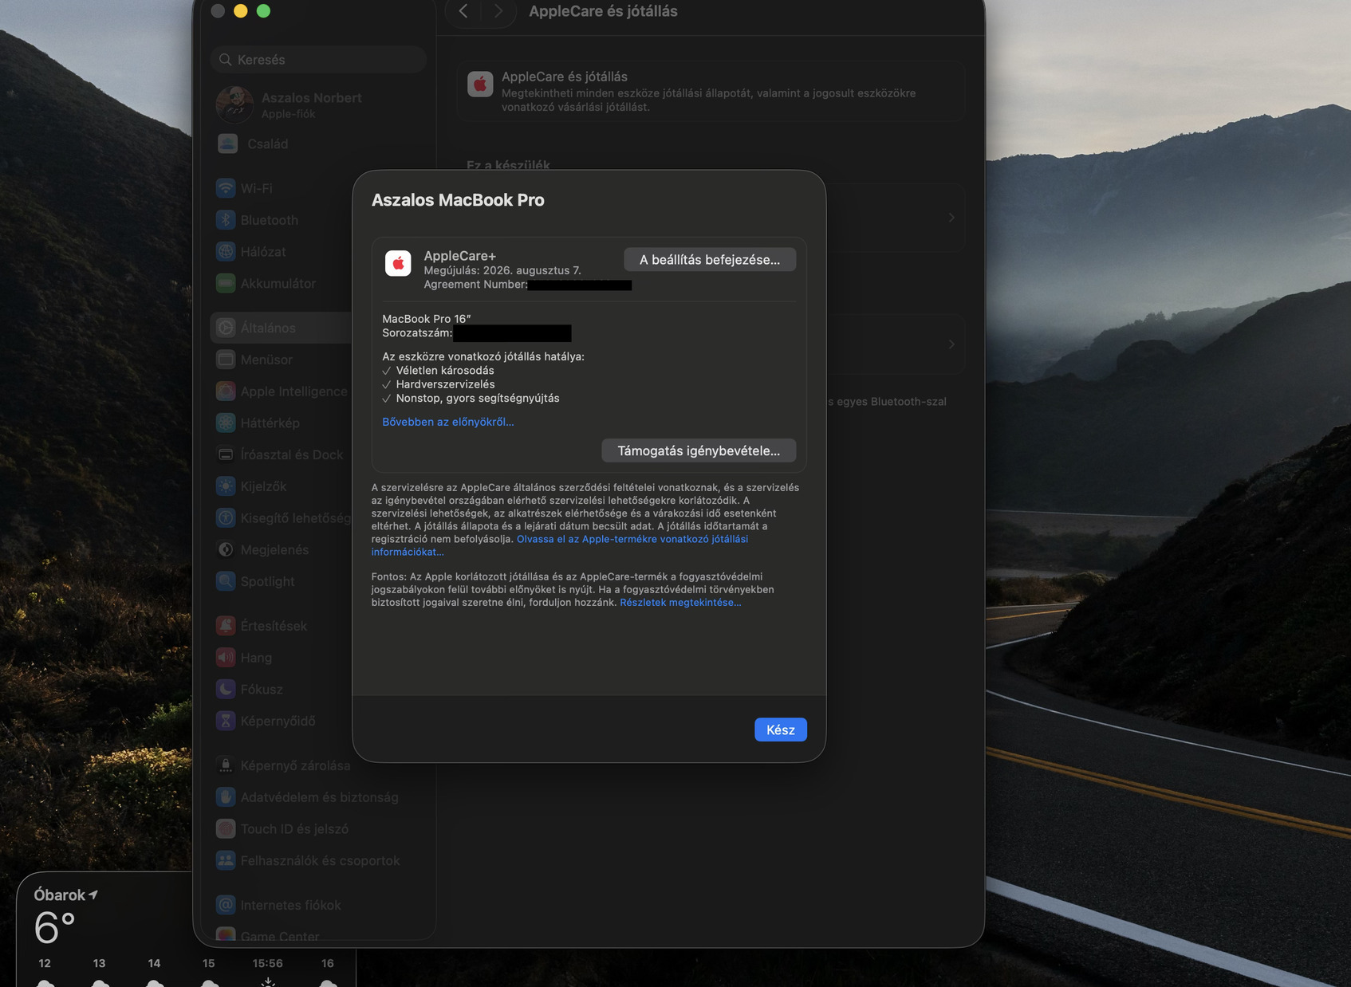1351x987 pixels.
Task: Click the Wi-Fi icon in sidebar
Action: 226,188
